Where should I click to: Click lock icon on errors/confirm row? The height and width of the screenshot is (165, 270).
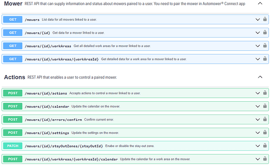point(265,119)
